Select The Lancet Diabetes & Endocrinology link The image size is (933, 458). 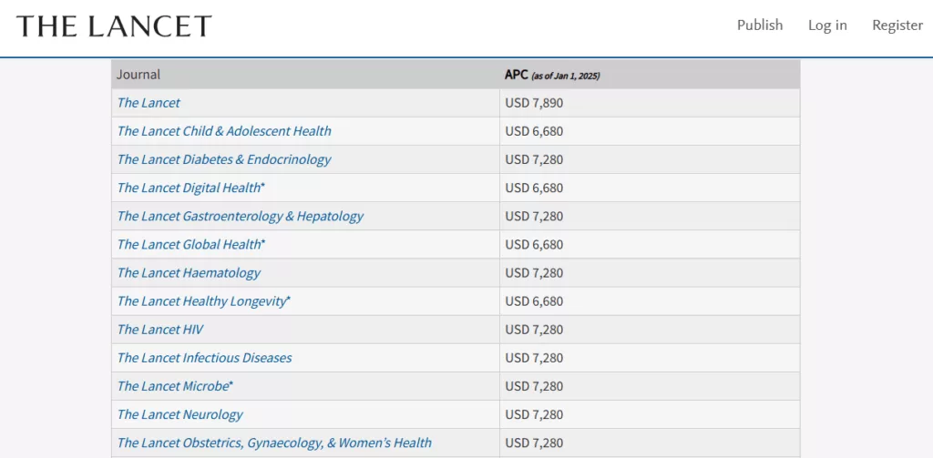tap(224, 159)
